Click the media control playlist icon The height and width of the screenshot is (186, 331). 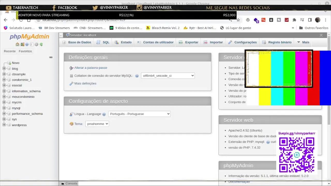coord(302,20)
